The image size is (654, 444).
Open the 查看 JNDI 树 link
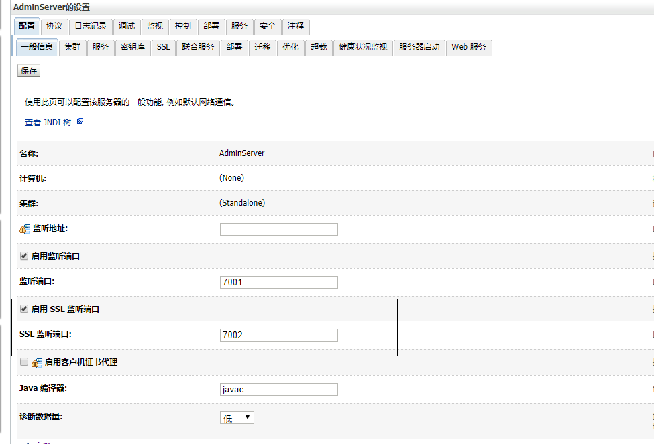[x=48, y=122]
